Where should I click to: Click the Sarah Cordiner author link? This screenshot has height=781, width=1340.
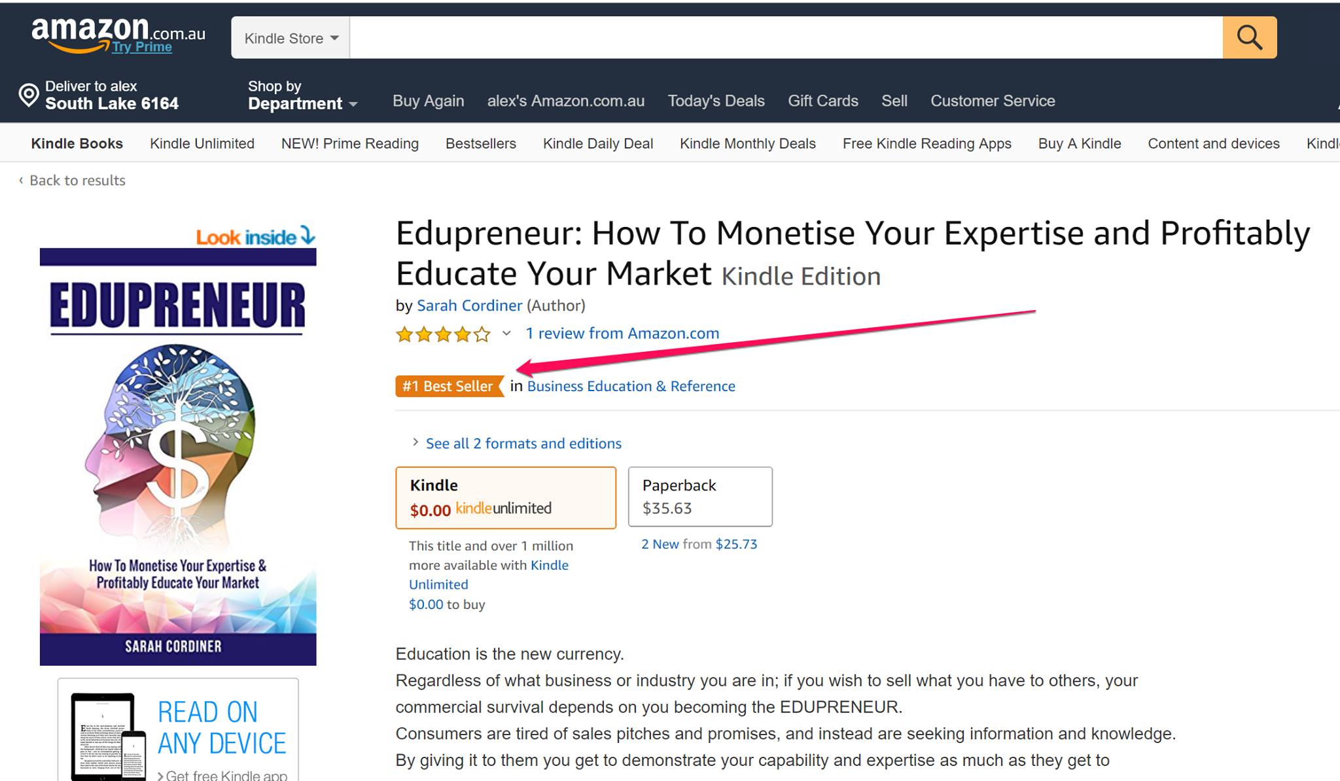469,305
